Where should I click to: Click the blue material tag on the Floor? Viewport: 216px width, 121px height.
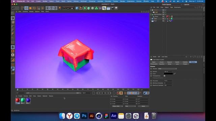[172, 21]
